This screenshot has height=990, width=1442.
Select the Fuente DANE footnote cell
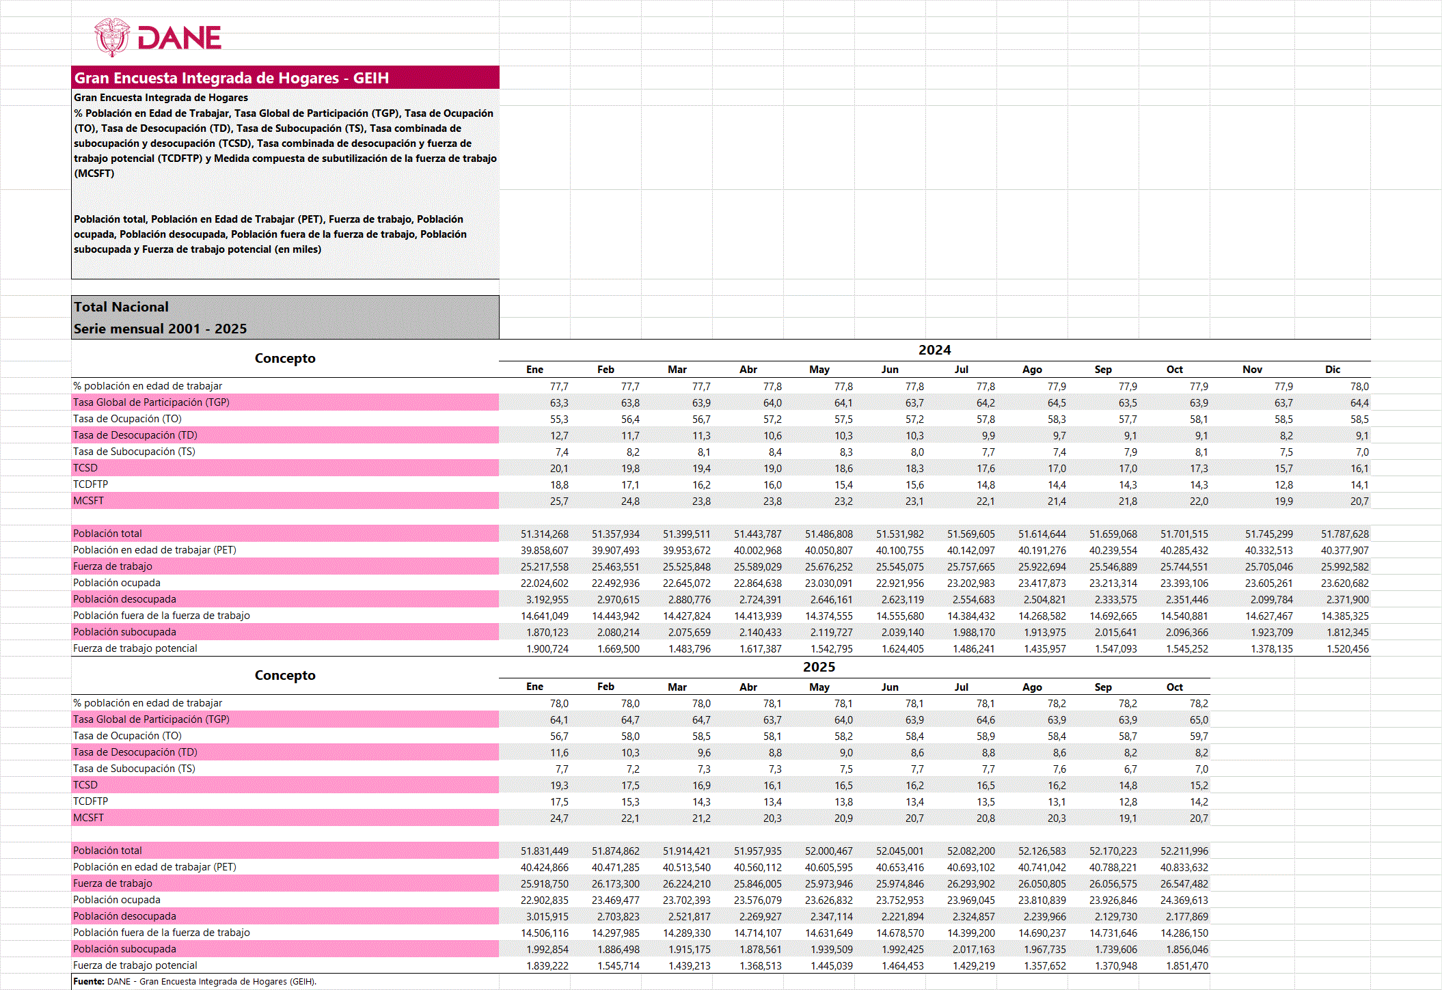point(195,982)
